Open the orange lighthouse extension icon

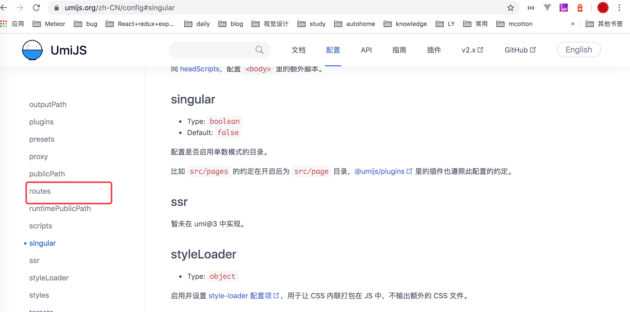point(580,8)
